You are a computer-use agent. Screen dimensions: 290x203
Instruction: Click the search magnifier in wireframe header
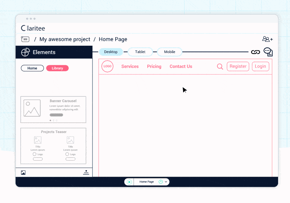(220, 66)
